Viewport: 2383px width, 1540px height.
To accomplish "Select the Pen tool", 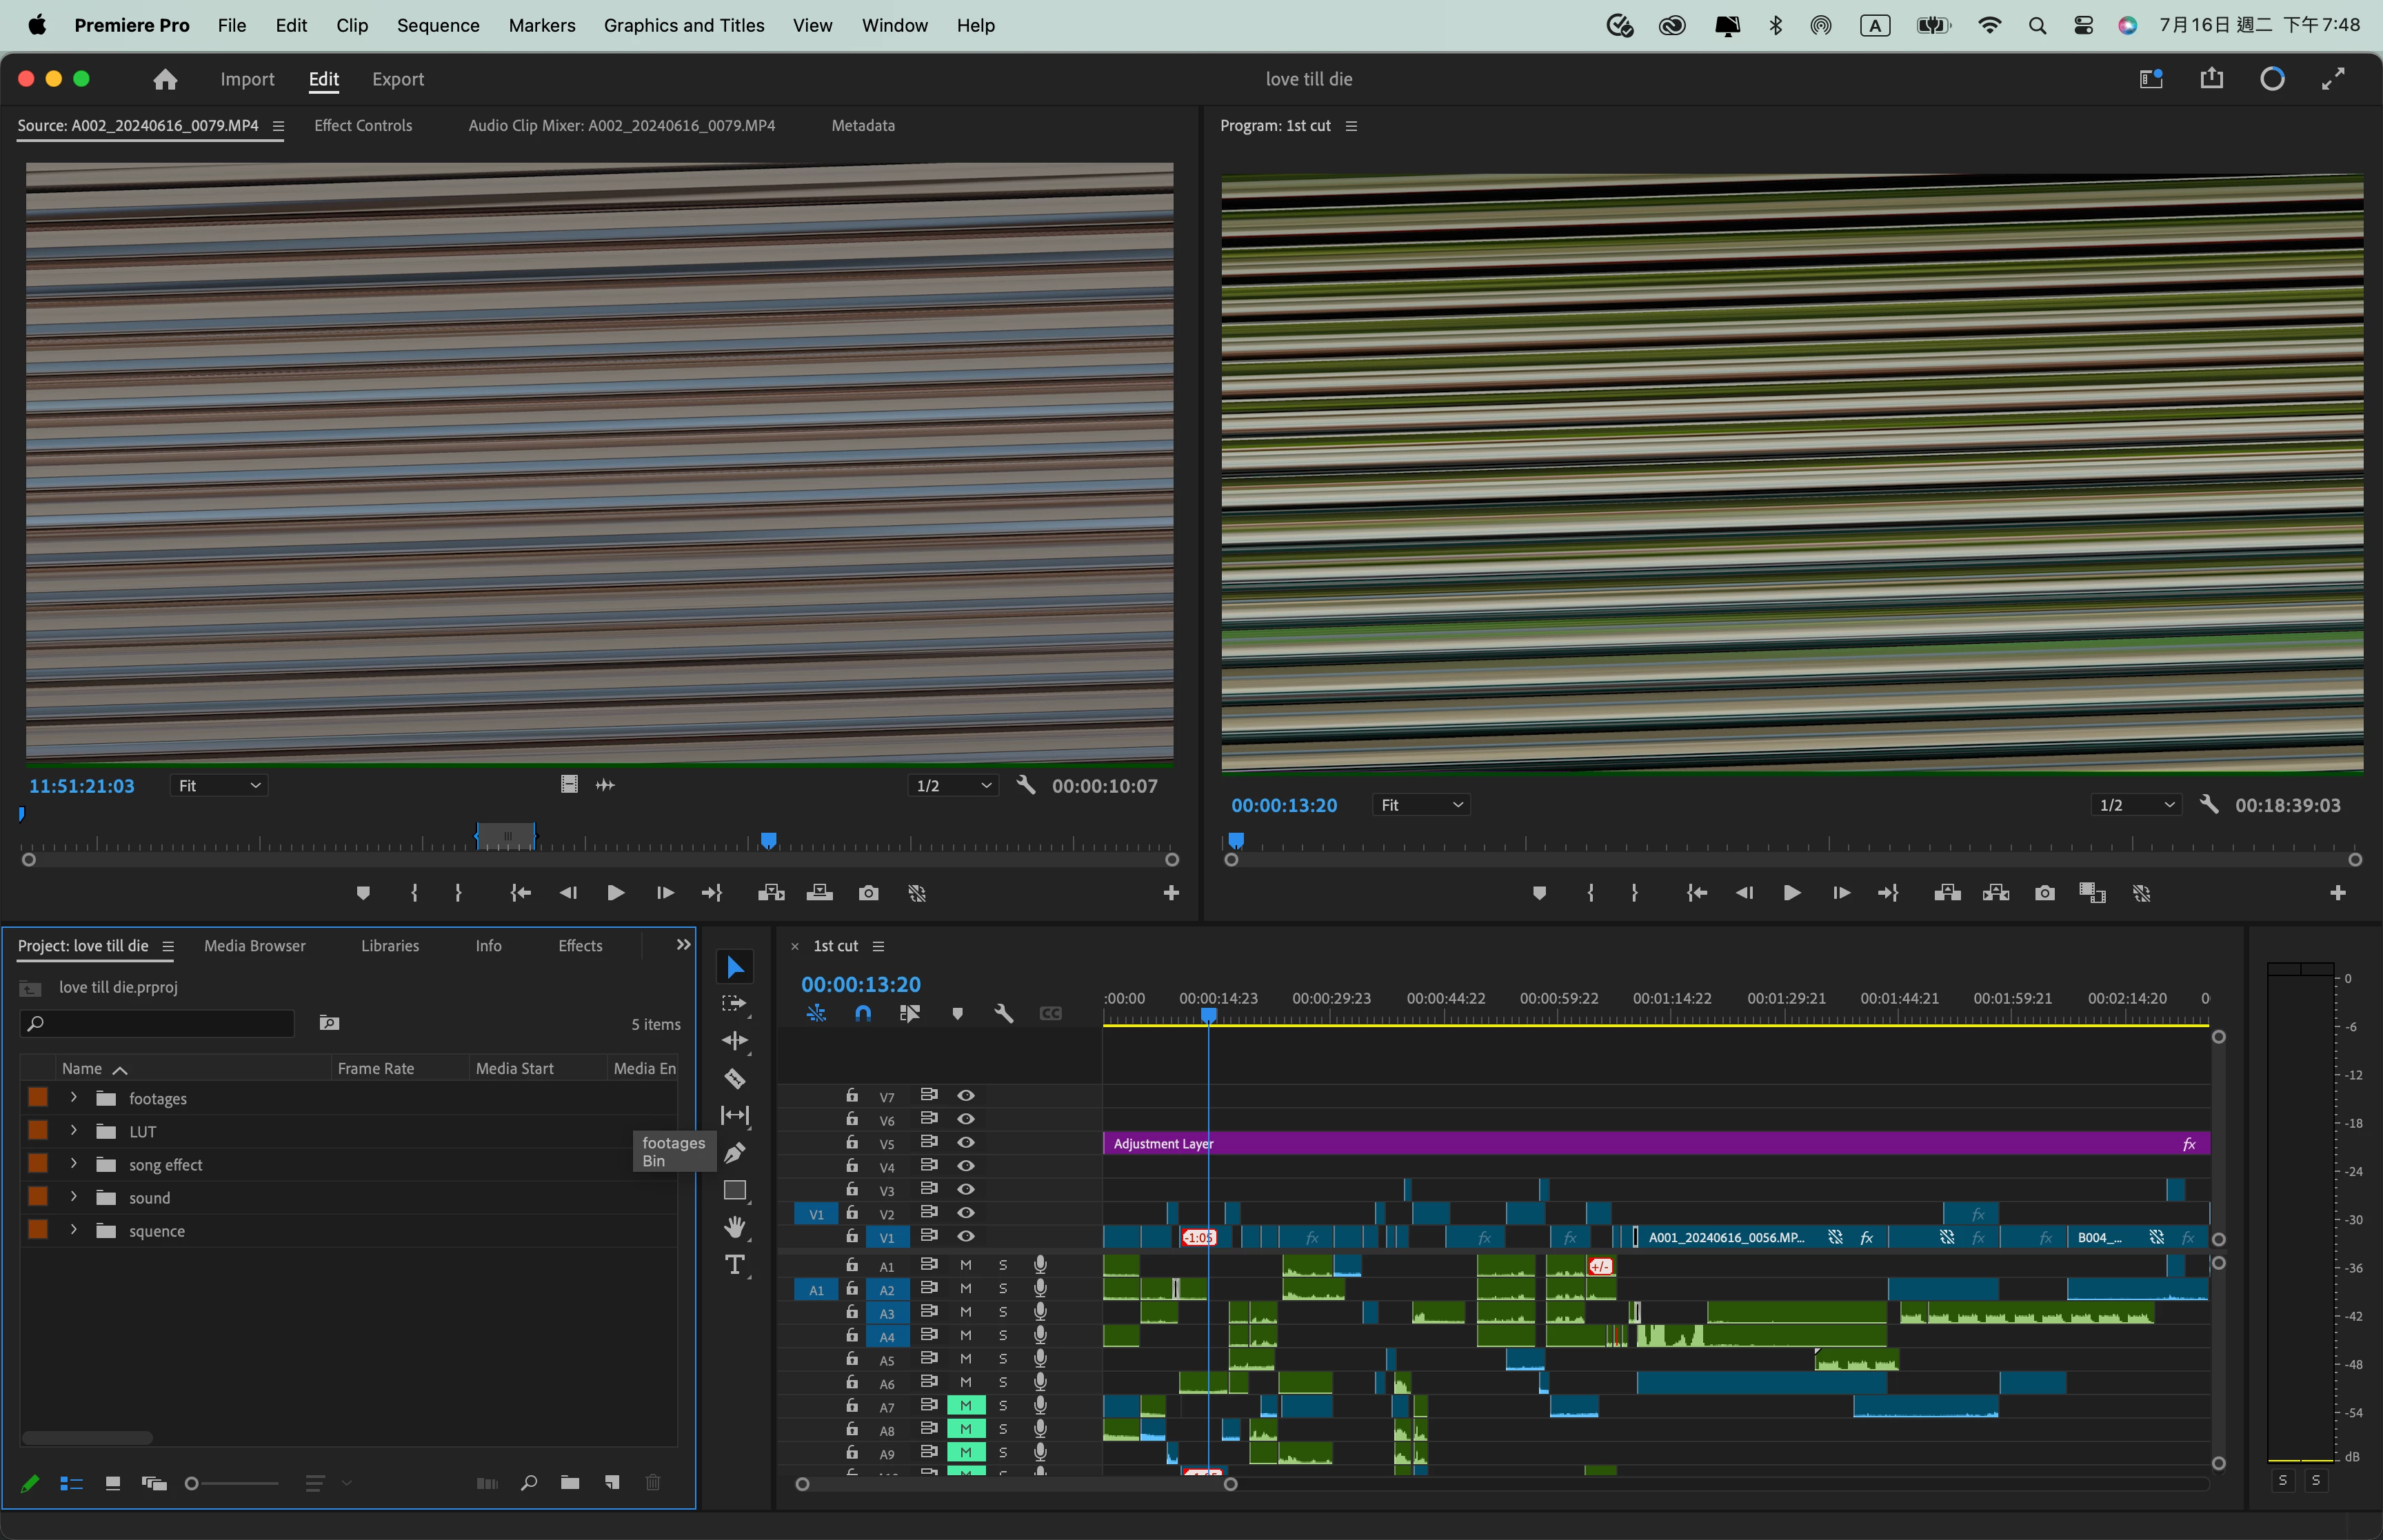I will [x=734, y=1153].
